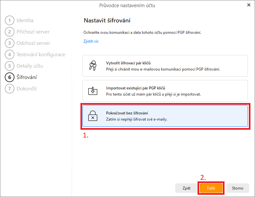This screenshot has height=197, width=255.
Task: Cancel wizard with Storno button
Action: pos(237,188)
